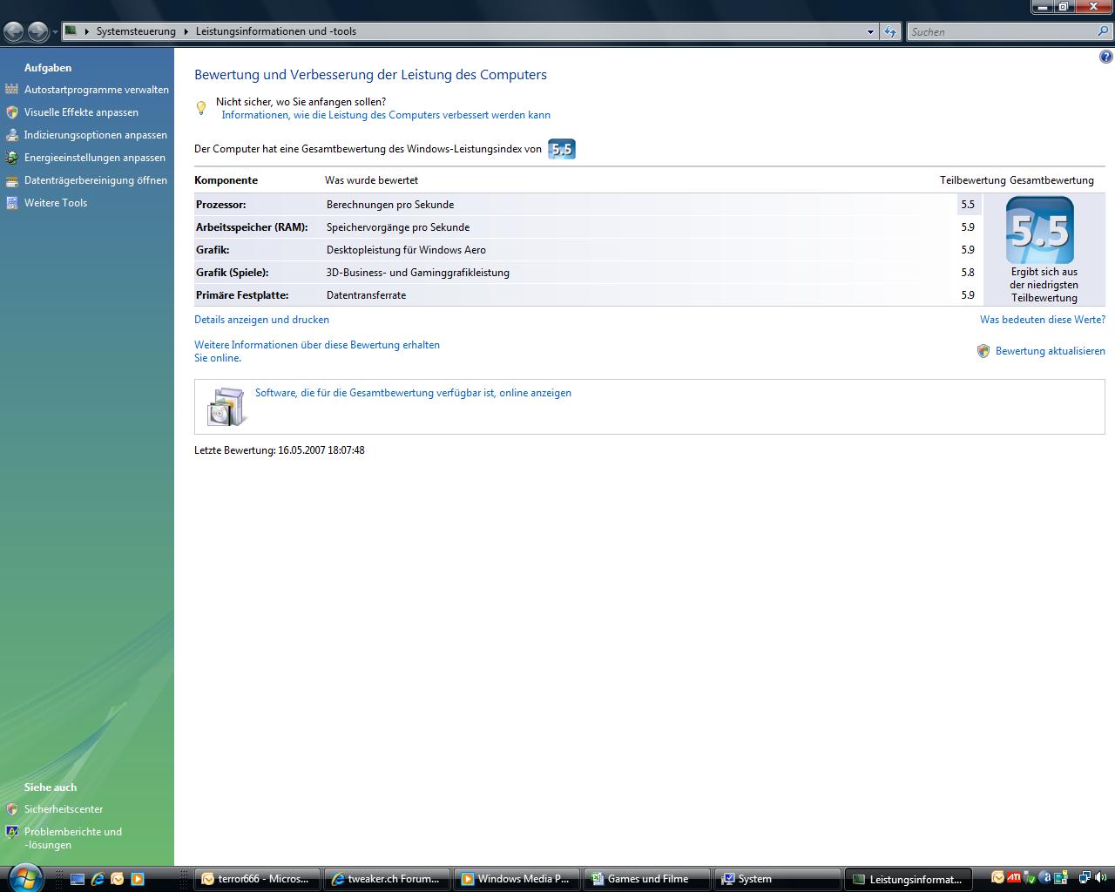Click the large 5.5 overall score badge

pos(1039,231)
